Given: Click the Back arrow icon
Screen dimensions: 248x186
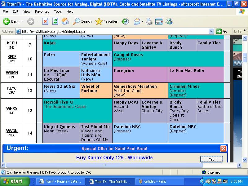Looking at the screenshot, I should pyautogui.click(x=6, y=21).
